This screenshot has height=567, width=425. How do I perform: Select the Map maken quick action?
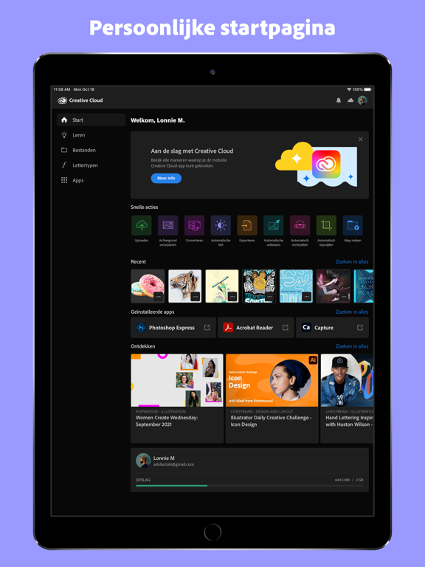click(x=353, y=225)
